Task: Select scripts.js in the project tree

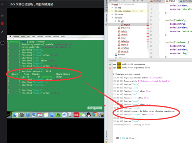Action: tap(125, 48)
